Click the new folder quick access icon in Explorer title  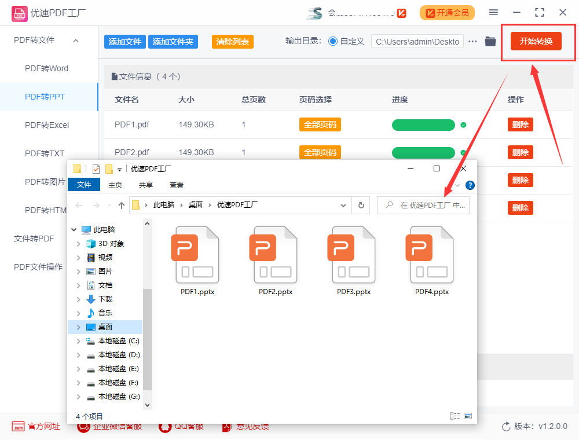pos(109,169)
